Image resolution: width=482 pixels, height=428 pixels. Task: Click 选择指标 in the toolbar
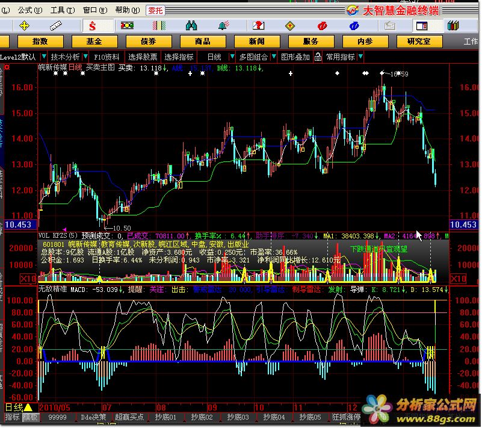tap(179, 57)
